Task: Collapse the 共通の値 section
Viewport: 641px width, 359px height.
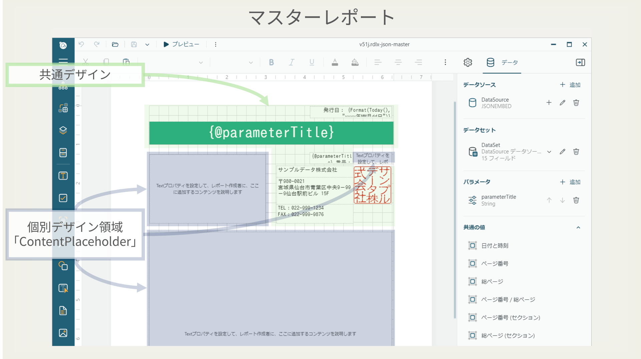Action: click(578, 228)
